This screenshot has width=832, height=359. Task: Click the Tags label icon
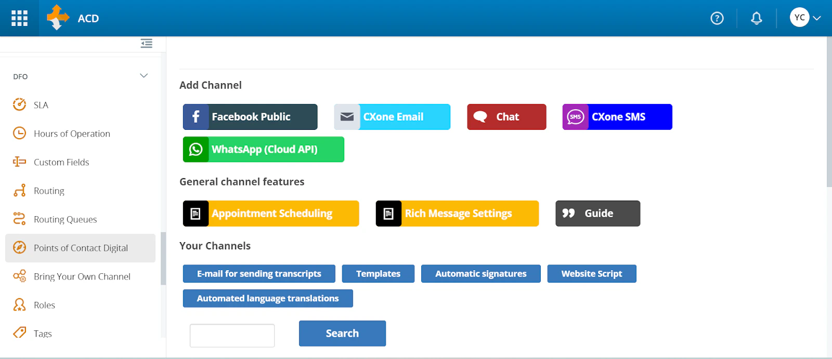[x=19, y=333]
